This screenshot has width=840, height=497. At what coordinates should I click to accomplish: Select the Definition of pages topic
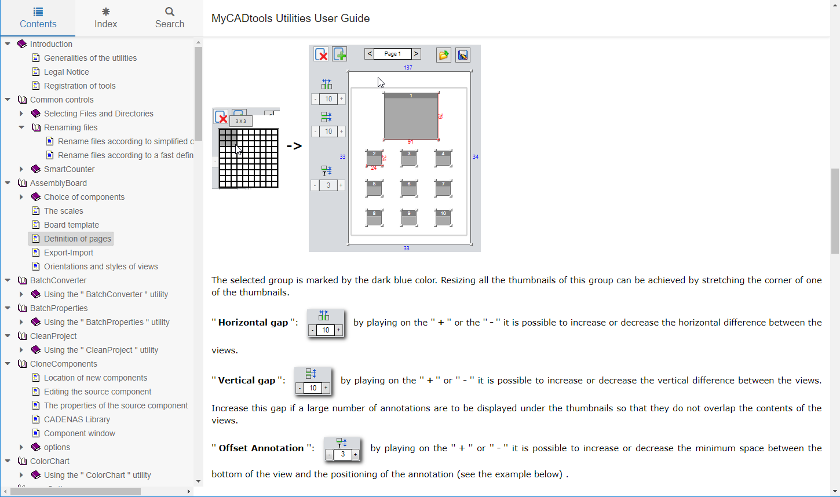[x=78, y=239]
